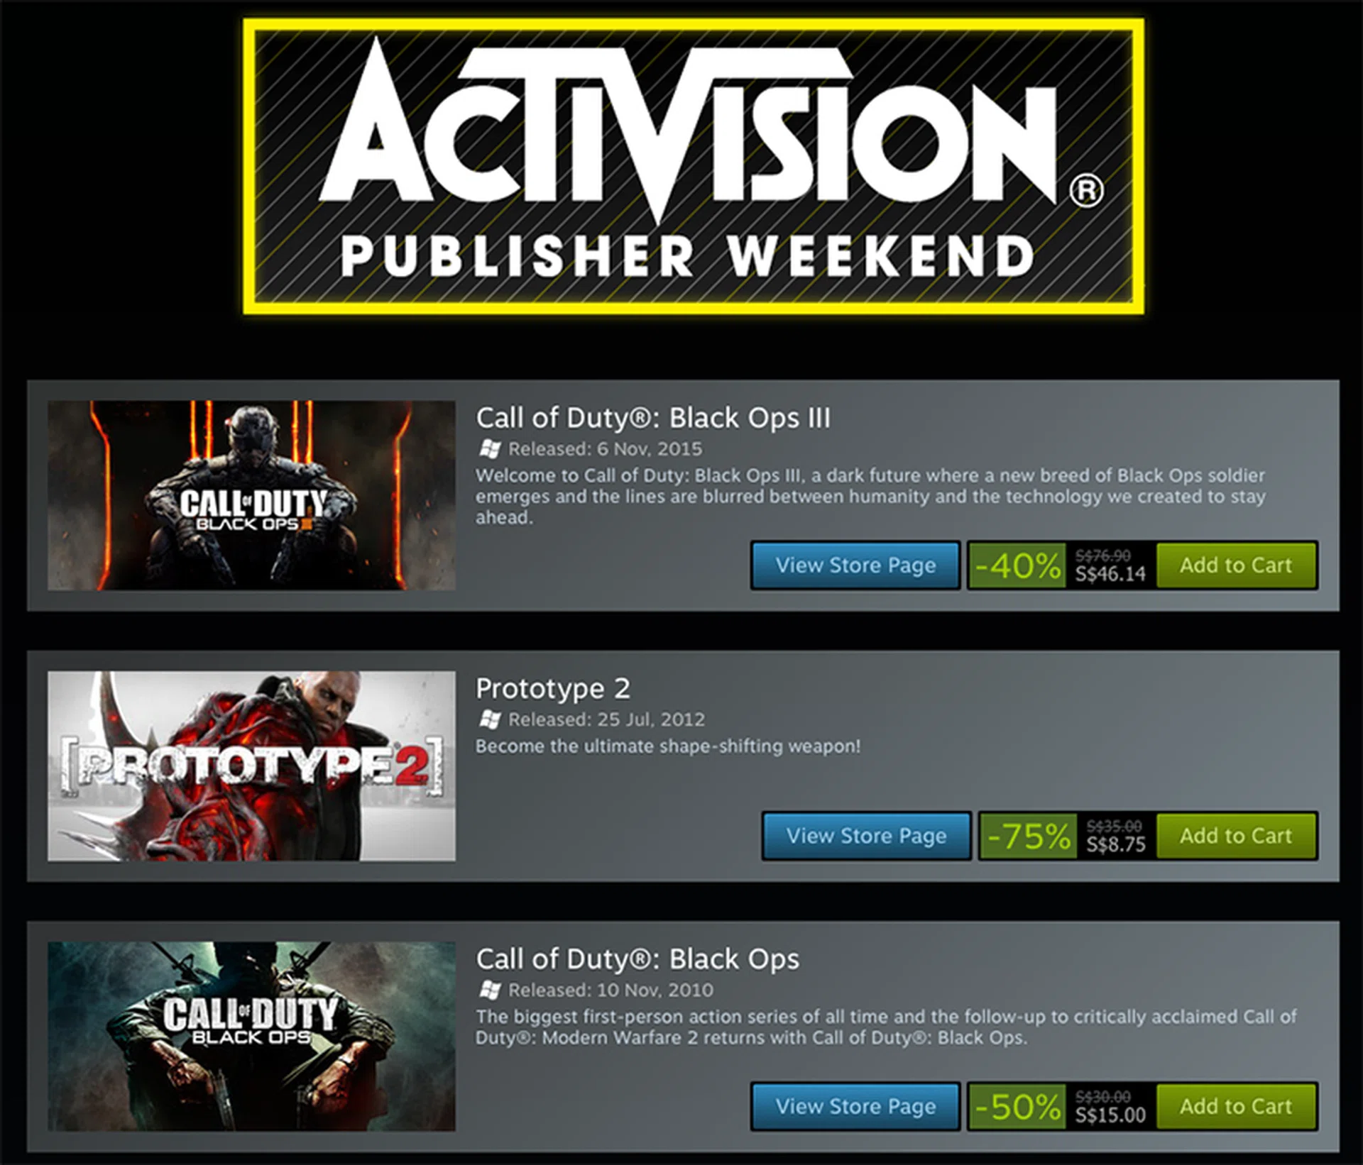Click Windows icon next to Black Ops 2010 release
The width and height of the screenshot is (1363, 1165).
[x=490, y=990]
